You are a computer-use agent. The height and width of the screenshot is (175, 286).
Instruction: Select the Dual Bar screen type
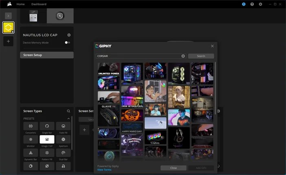click(x=63, y=153)
